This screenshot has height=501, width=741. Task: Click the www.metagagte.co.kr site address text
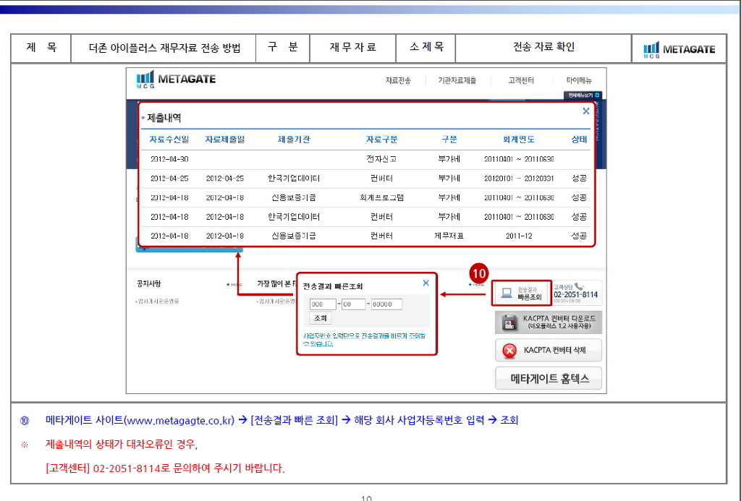tap(179, 420)
